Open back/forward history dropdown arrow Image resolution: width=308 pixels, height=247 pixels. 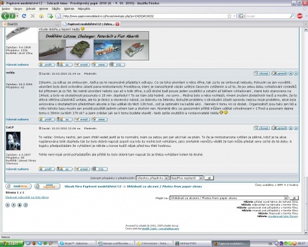pos(18,16)
